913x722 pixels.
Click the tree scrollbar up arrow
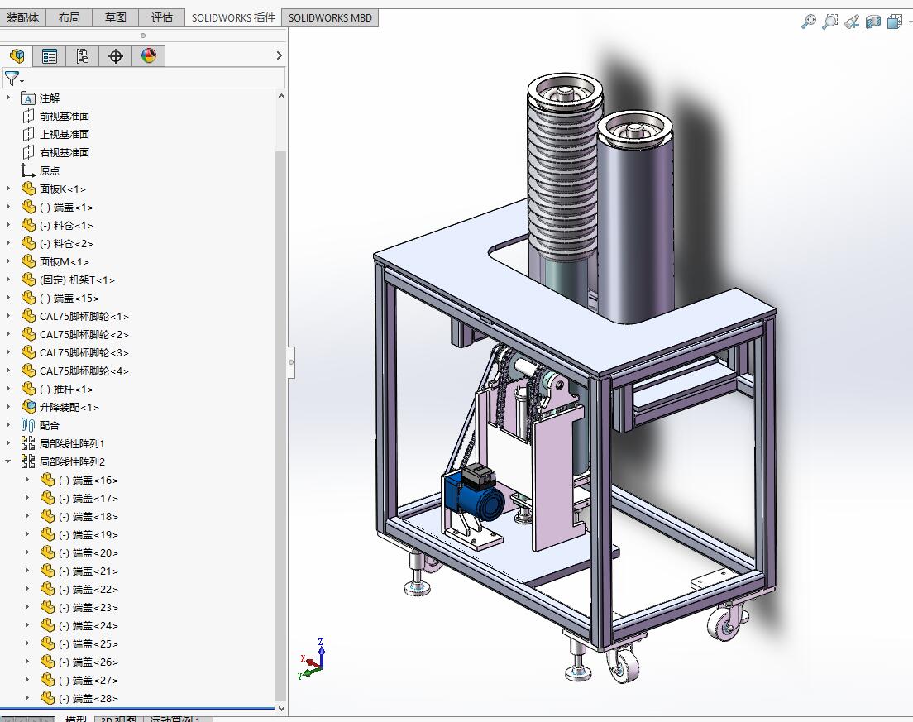click(x=281, y=96)
